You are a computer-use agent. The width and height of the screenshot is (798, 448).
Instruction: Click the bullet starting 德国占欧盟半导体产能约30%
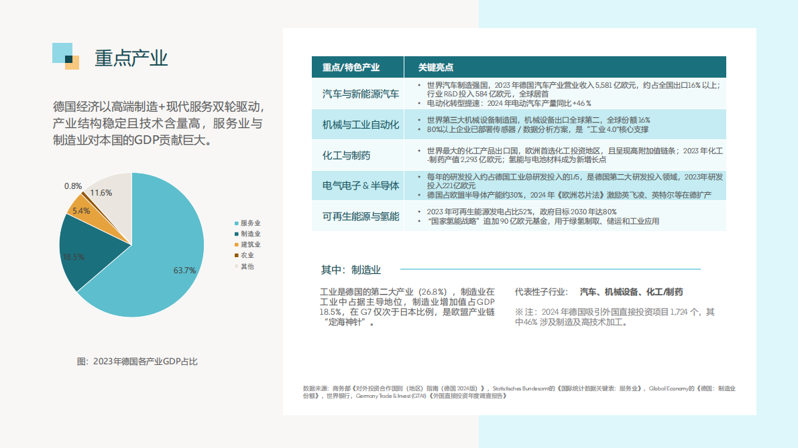click(569, 195)
